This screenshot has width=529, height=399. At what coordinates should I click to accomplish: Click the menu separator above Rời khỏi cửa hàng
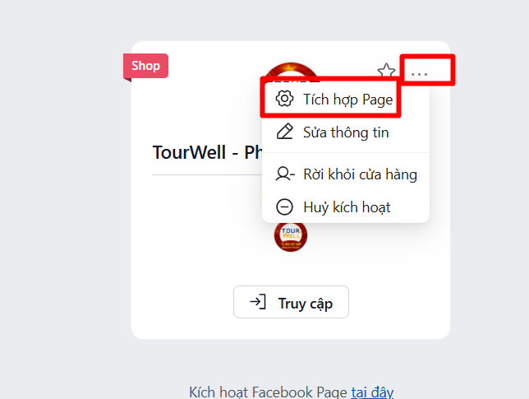pos(346,153)
